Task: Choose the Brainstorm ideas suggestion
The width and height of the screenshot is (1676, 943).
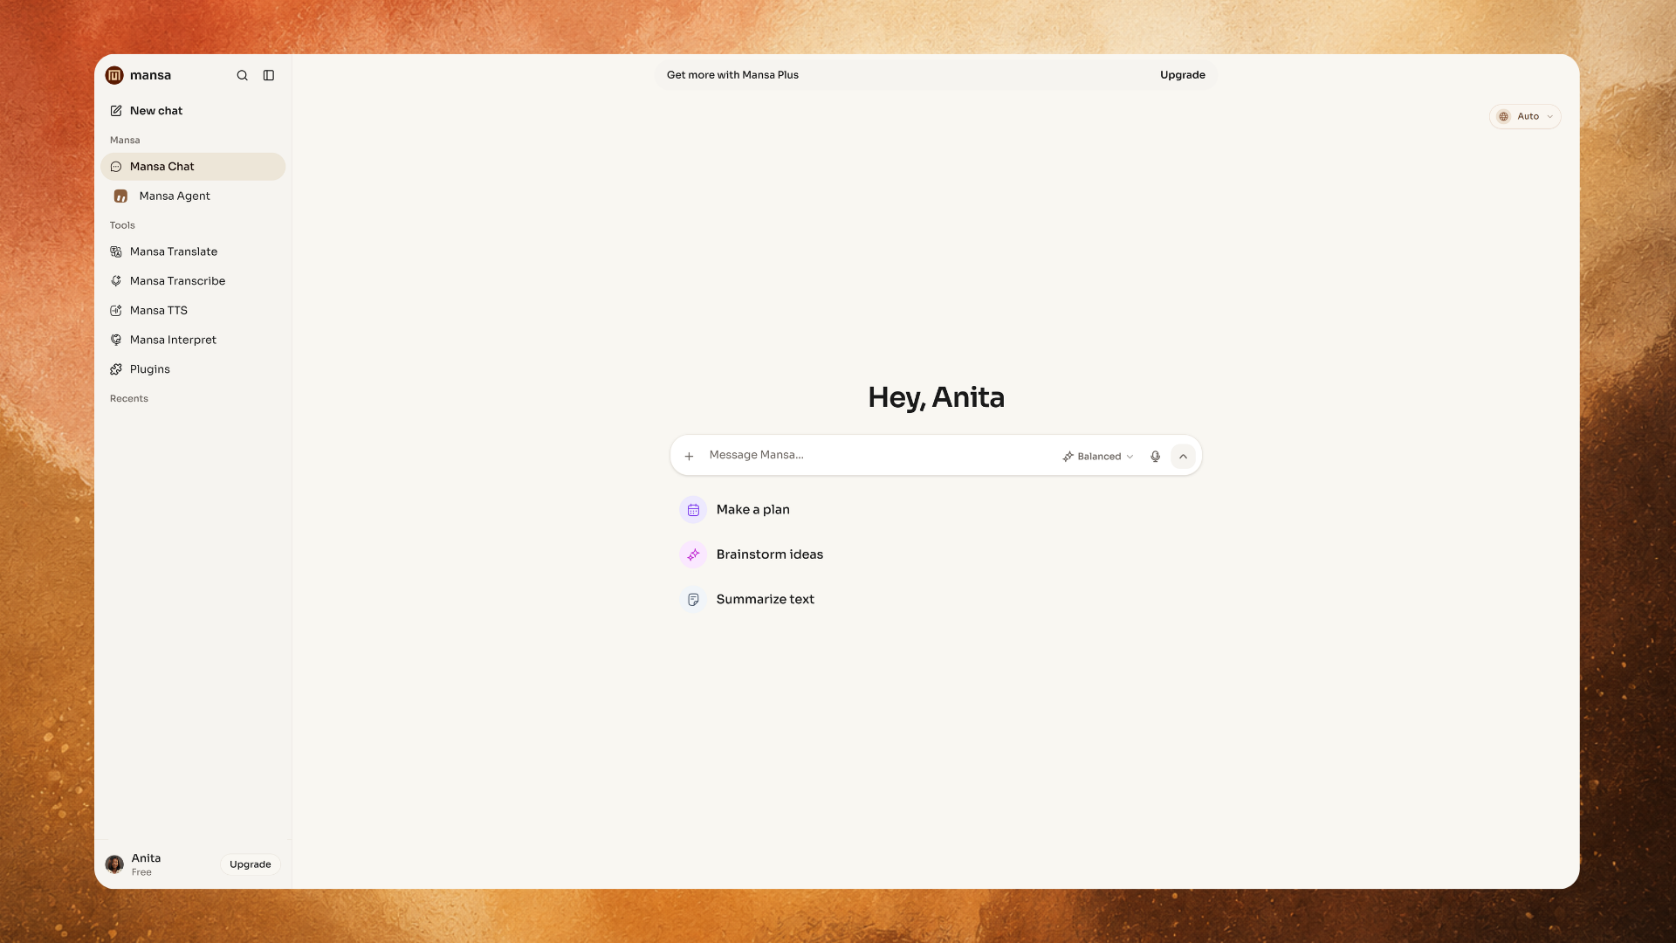Action: (752, 554)
